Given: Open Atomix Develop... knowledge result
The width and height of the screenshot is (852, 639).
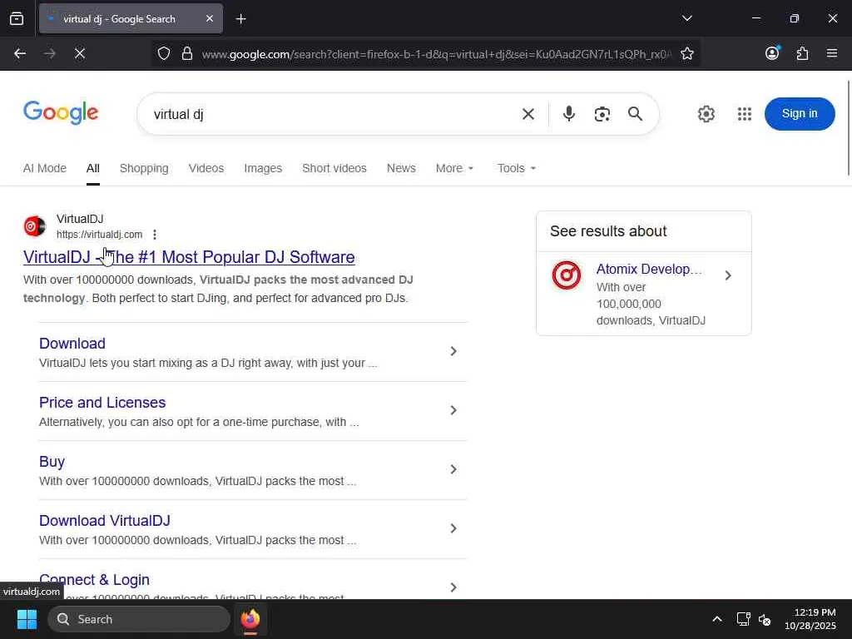Looking at the screenshot, I should [649, 269].
